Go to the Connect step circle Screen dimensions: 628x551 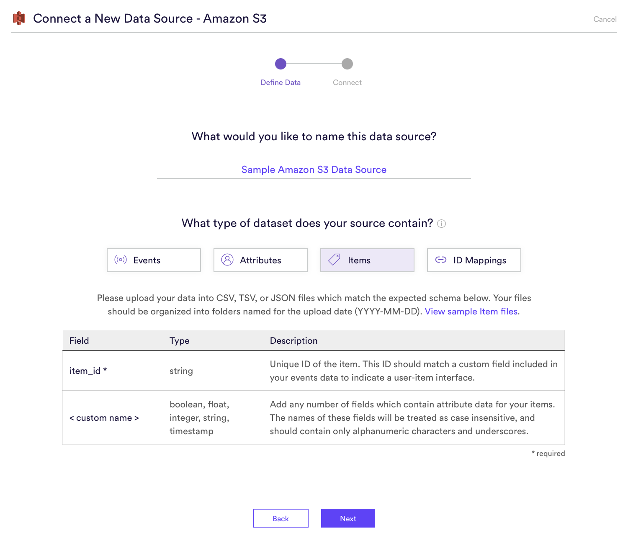pyautogui.click(x=347, y=64)
